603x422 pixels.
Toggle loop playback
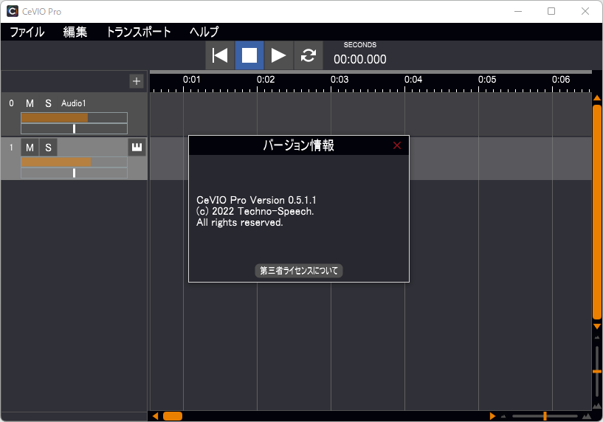tap(308, 55)
